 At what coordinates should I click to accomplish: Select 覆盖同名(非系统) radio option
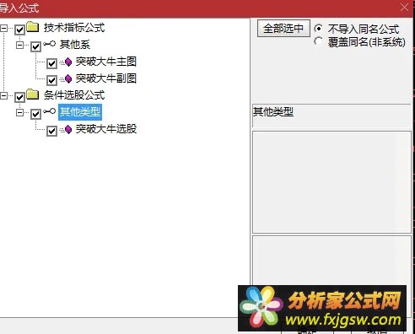[x=318, y=41]
